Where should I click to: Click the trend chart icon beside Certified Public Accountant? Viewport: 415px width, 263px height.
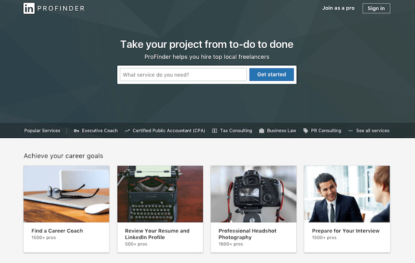[127, 130]
